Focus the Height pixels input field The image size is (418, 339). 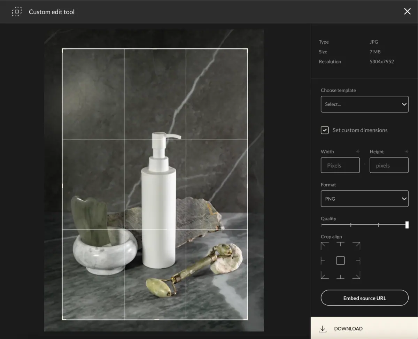point(389,165)
